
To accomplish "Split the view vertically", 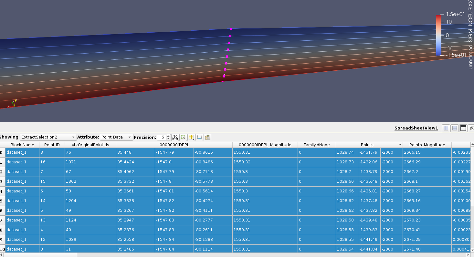I will 455,128.
